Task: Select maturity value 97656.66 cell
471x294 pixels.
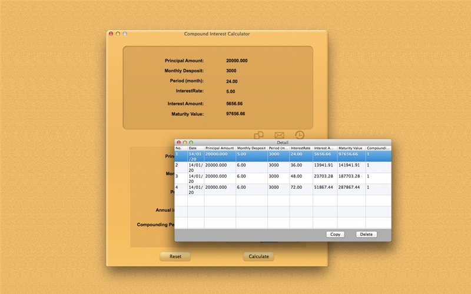Action: (351, 156)
